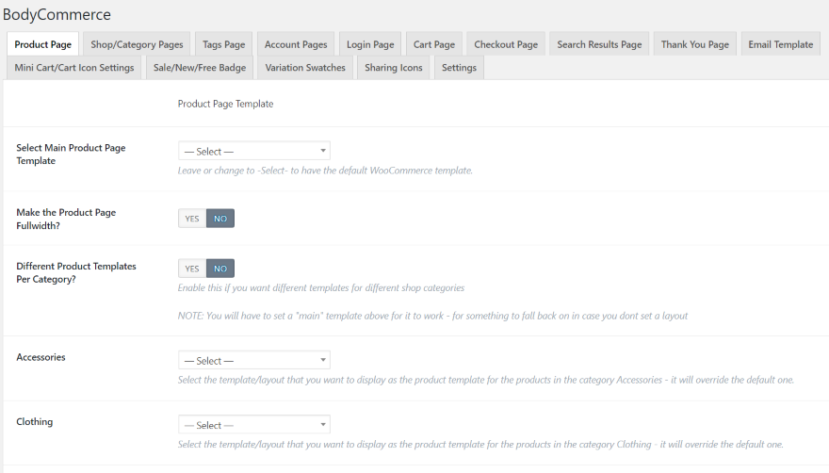829x473 pixels.
Task: Open the Shop/Category Pages tab
Action: click(x=137, y=44)
